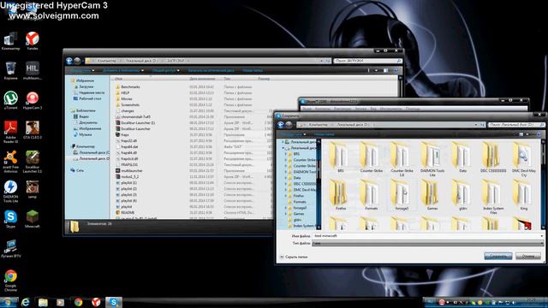Open the Formats folder thumbnail
This screenshot has height=308, width=548.
pos(371,195)
